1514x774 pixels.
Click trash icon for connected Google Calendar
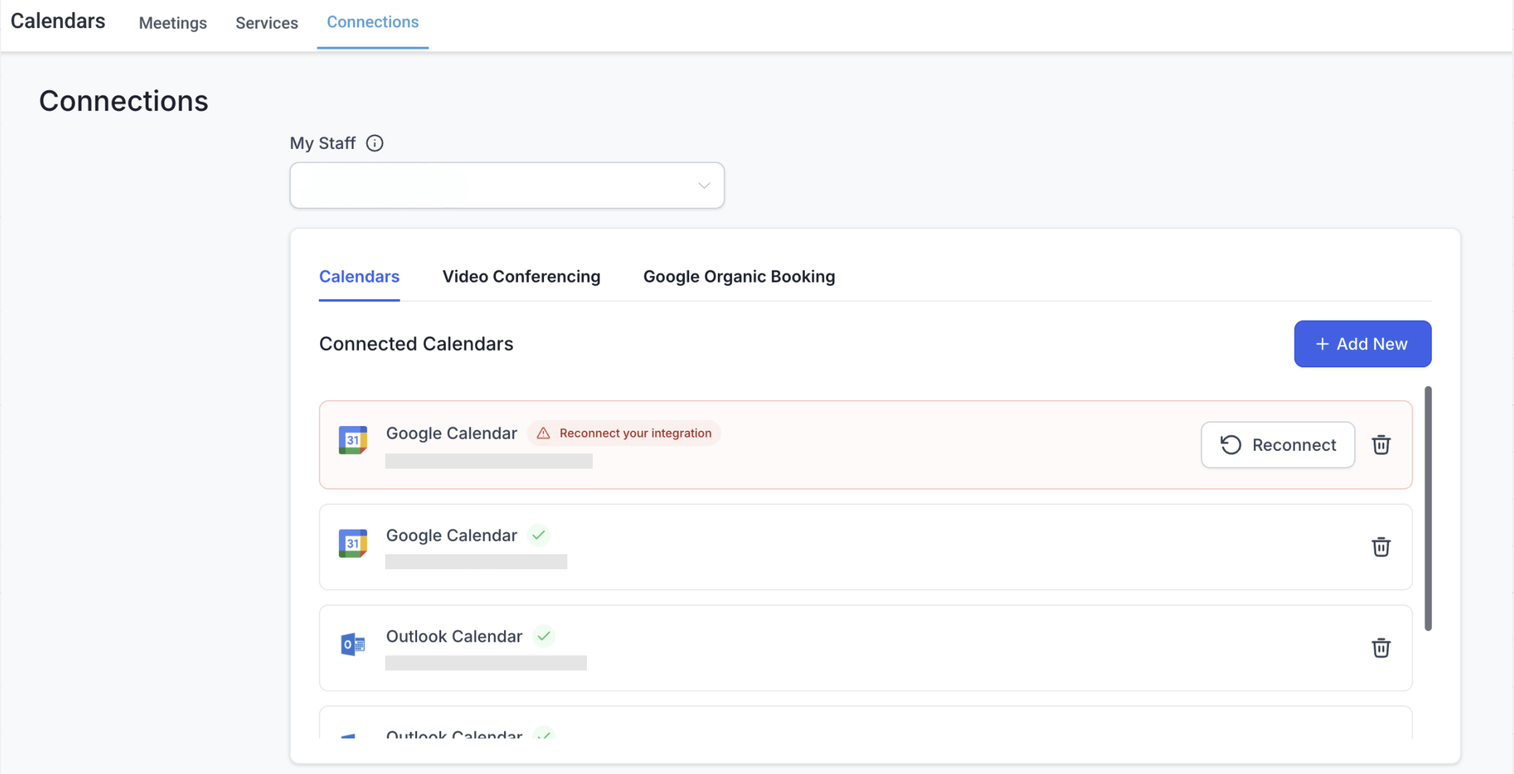click(x=1380, y=547)
